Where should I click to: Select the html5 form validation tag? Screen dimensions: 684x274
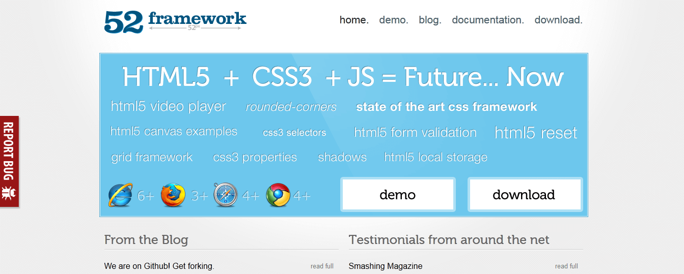click(x=415, y=133)
